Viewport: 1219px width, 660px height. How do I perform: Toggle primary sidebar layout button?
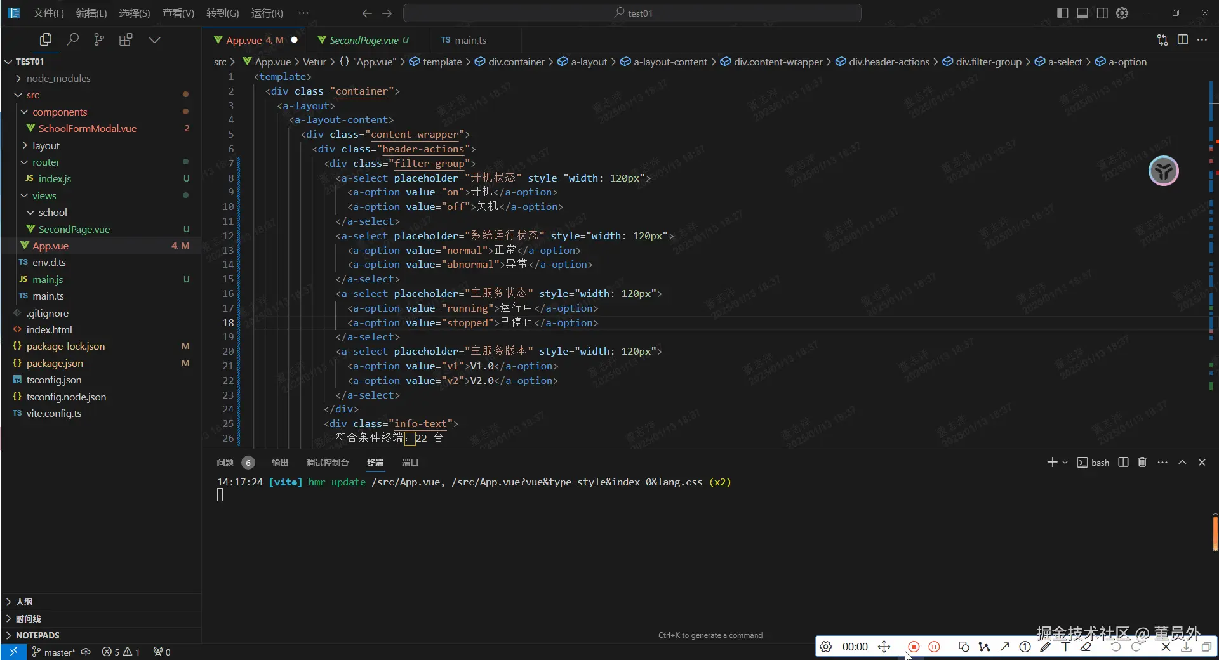point(1062,13)
